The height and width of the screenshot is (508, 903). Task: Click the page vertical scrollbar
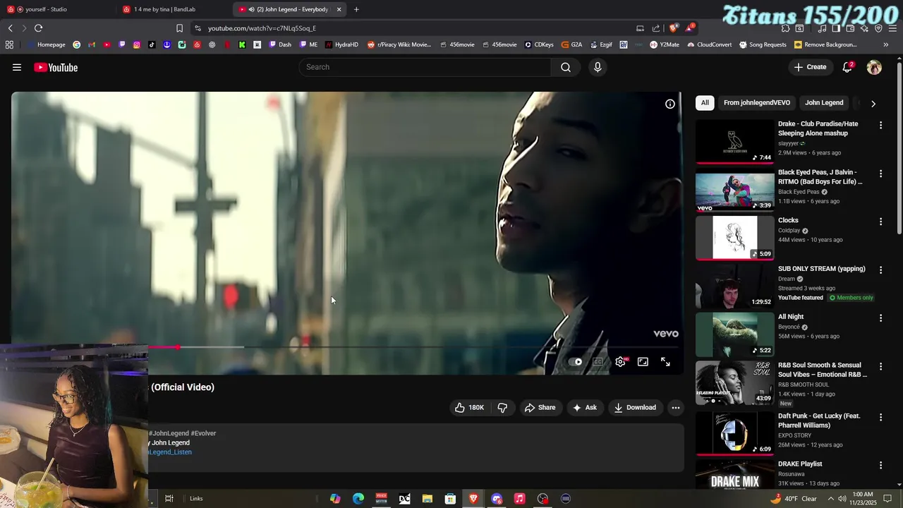[x=899, y=148]
